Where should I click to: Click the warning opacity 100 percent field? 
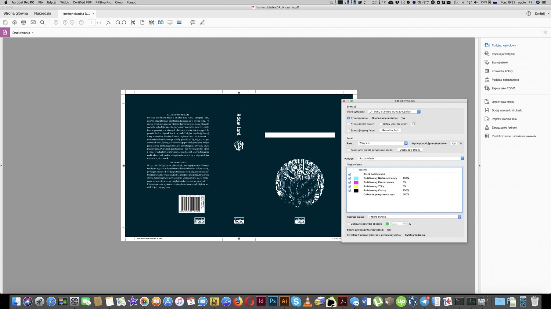454,143
